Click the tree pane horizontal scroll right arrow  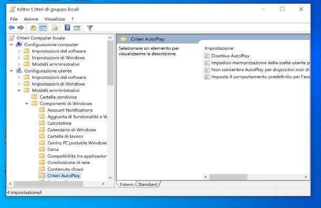(103, 184)
